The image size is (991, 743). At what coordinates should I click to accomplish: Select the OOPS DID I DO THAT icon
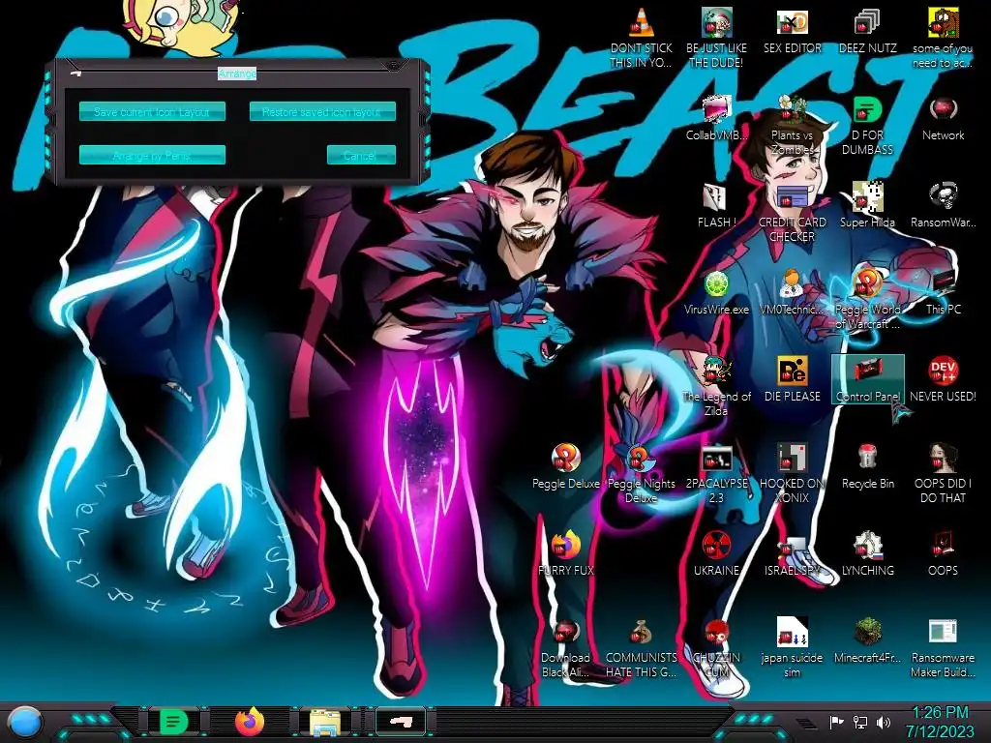point(943,473)
